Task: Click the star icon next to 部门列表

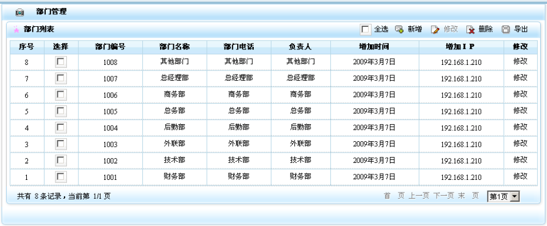Action: click(16, 30)
